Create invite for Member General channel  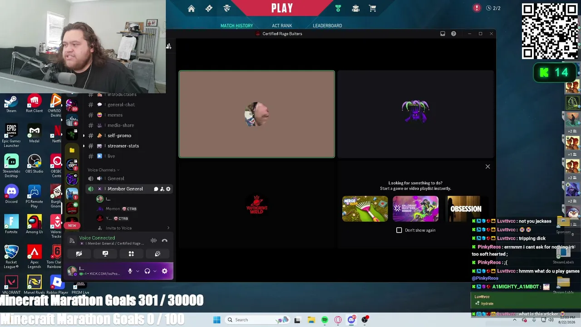tap(162, 189)
